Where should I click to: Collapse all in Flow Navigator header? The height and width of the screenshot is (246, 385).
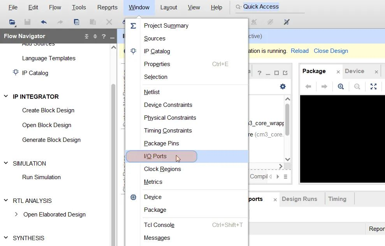[x=86, y=36]
